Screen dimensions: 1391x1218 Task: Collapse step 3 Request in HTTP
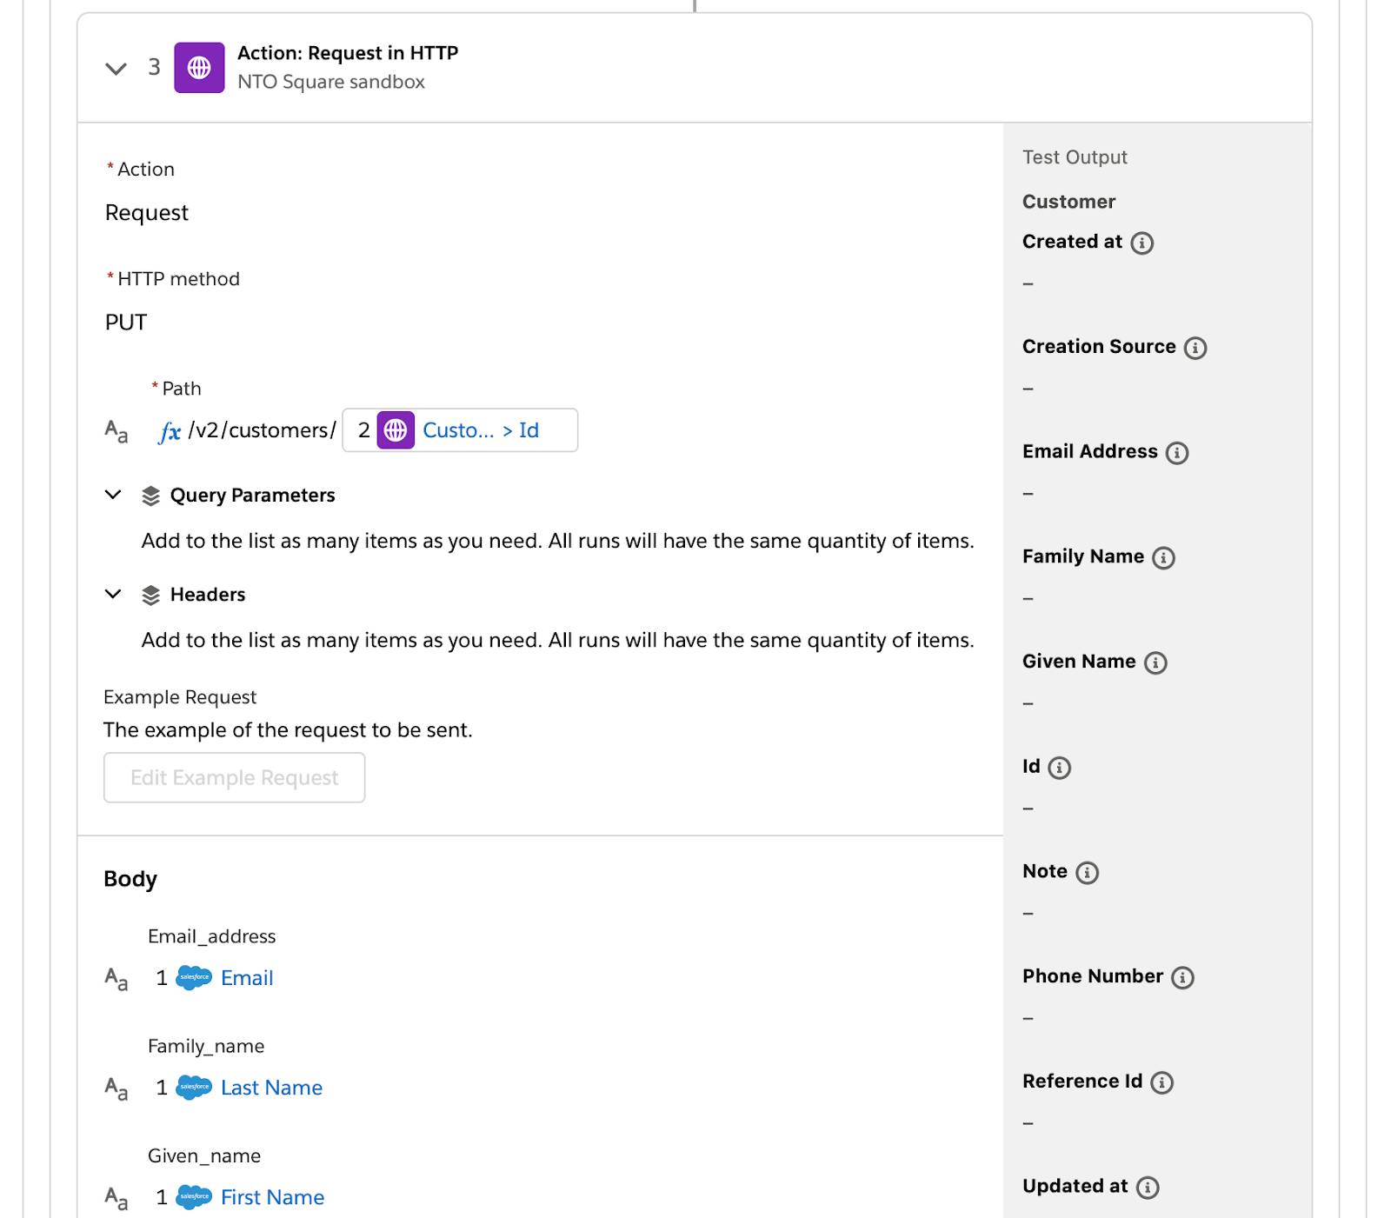pyautogui.click(x=116, y=68)
